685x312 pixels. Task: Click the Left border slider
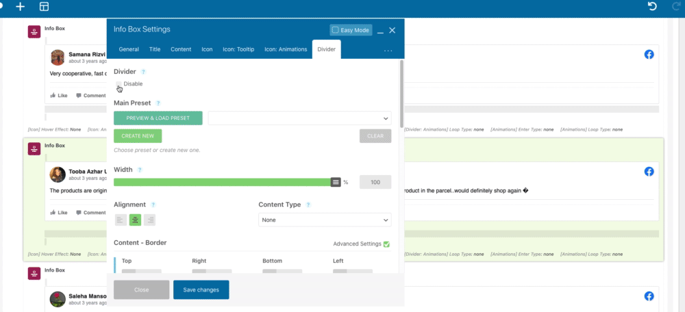click(353, 271)
